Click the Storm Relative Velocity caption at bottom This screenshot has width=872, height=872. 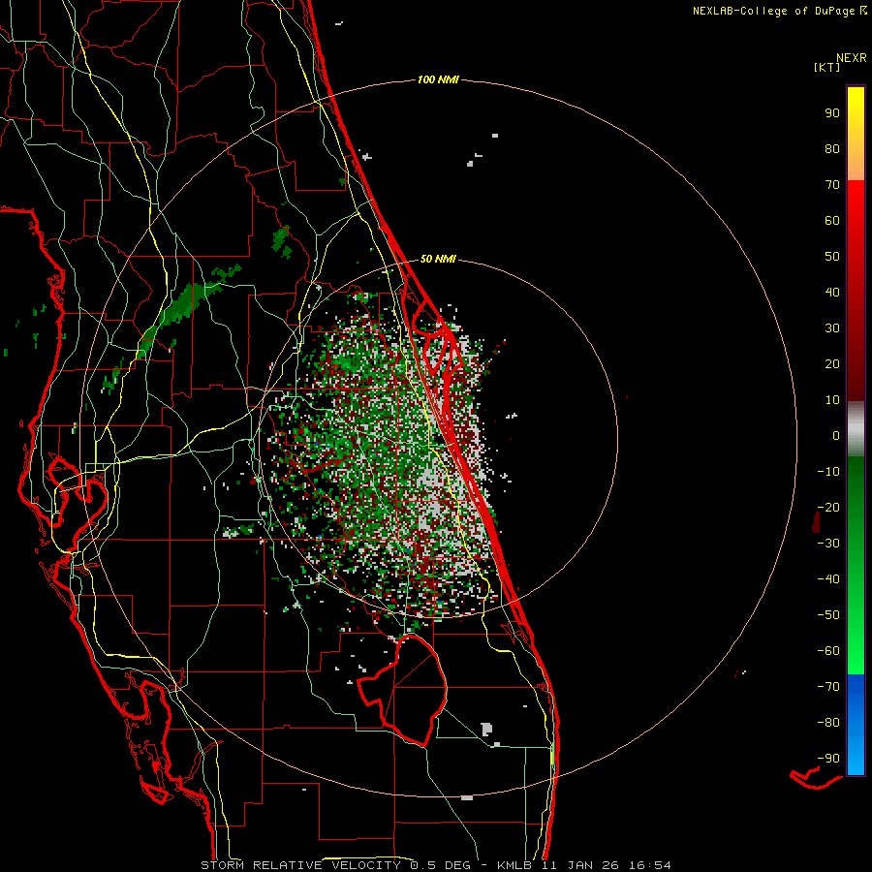[436, 865]
